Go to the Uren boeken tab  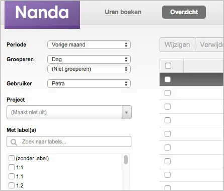coord(123,12)
